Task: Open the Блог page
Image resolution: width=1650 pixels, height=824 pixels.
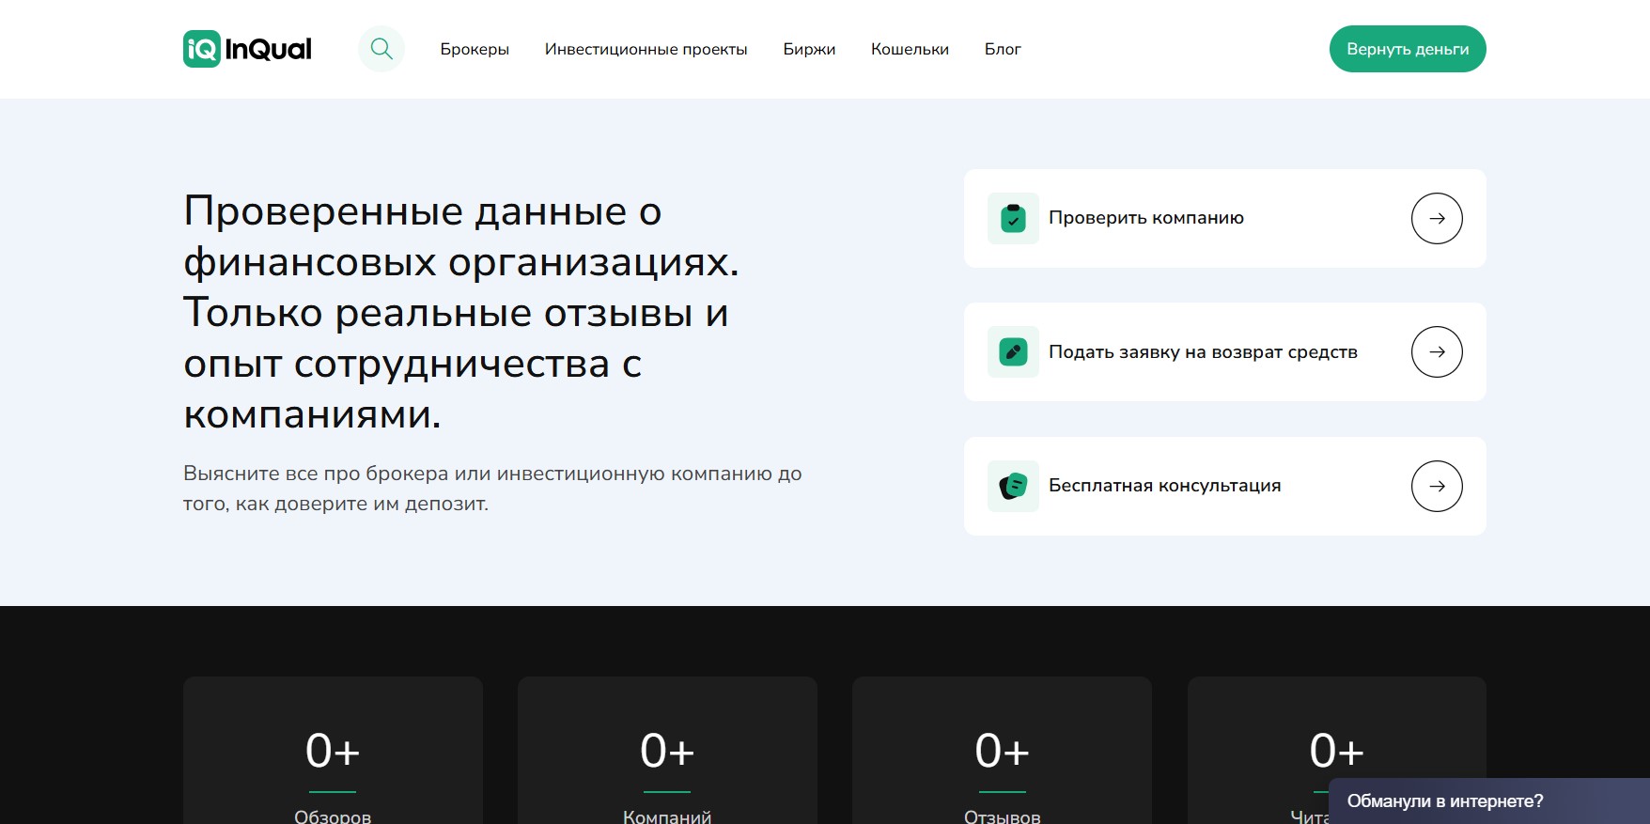Action: point(1003,49)
